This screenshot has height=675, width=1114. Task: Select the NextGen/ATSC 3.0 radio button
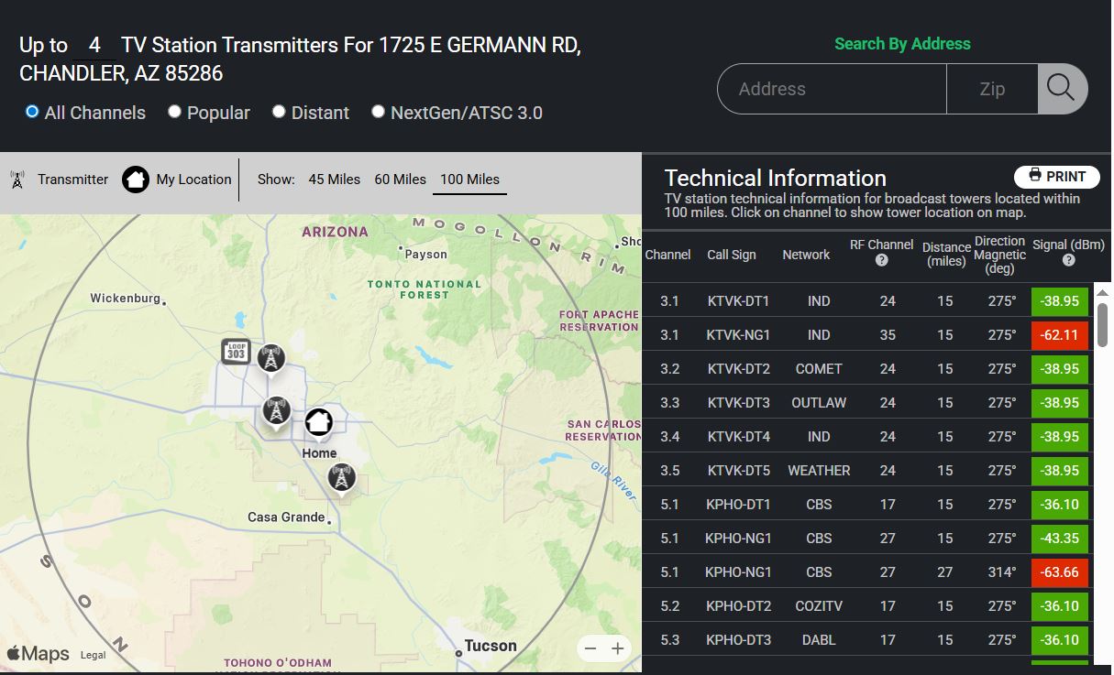point(378,112)
